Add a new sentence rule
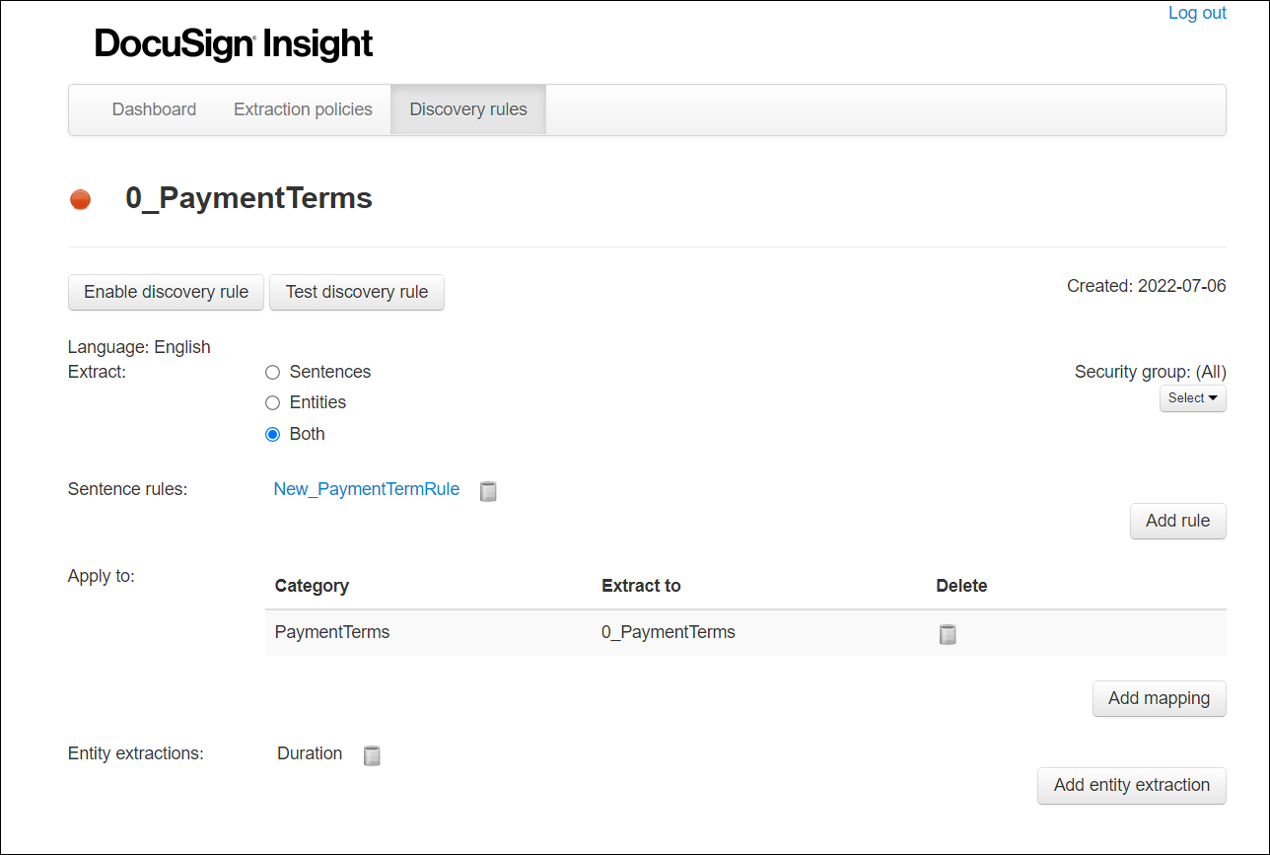The width and height of the screenshot is (1270, 855). pos(1177,521)
